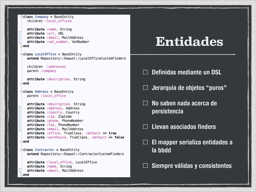Screen dimensions: 256x192
Task: Click the class name 'Company'
Action: click(x=42, y=17)
